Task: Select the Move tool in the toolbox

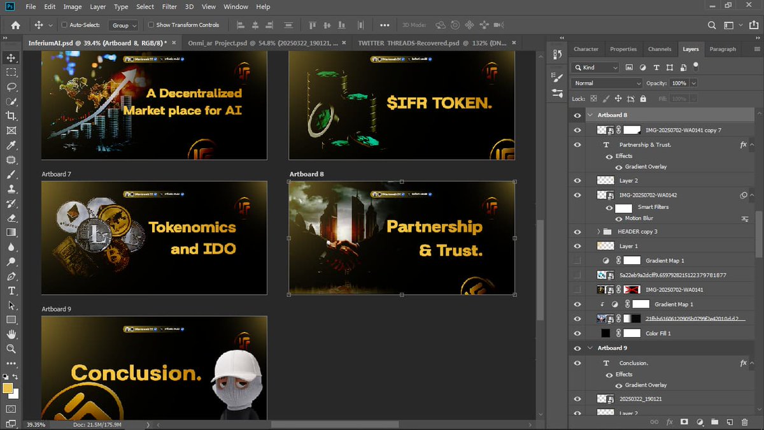Action: (x=11, y=57)
